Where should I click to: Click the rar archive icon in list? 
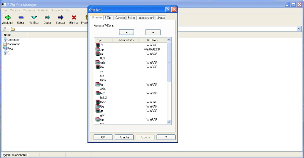97,54
